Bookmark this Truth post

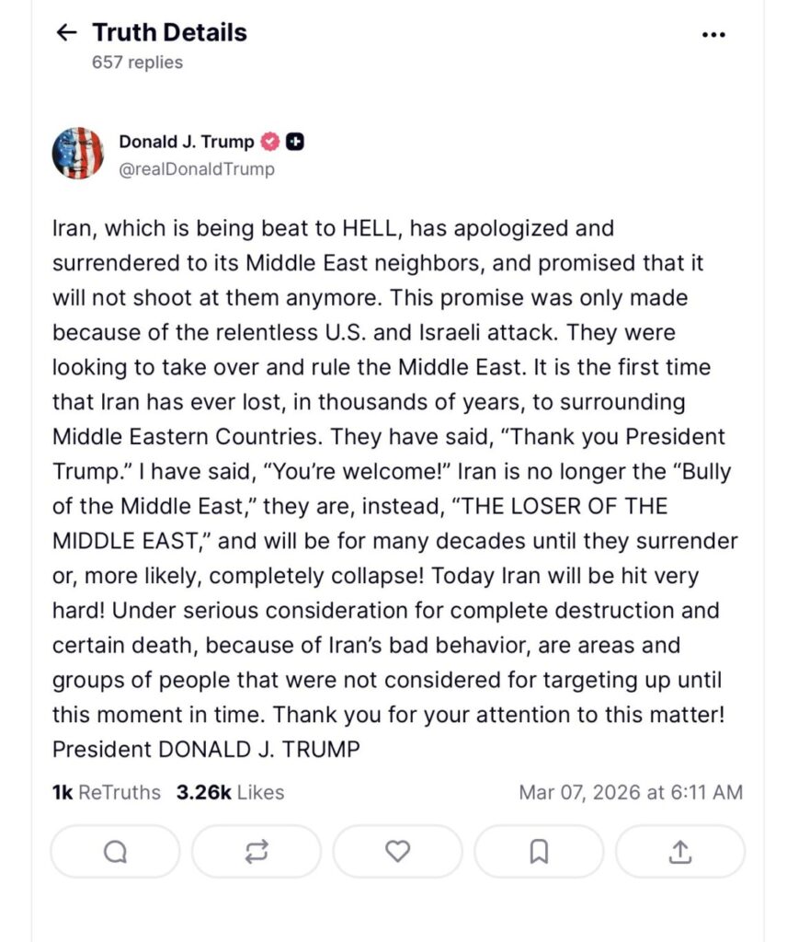click(539, 852)
